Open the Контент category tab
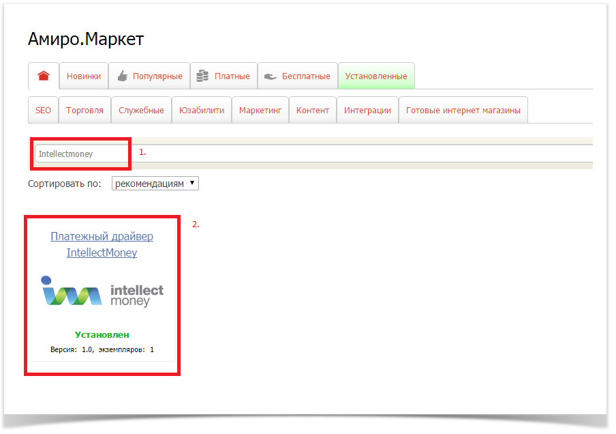 pyautogui.click(x=313, y=111)
